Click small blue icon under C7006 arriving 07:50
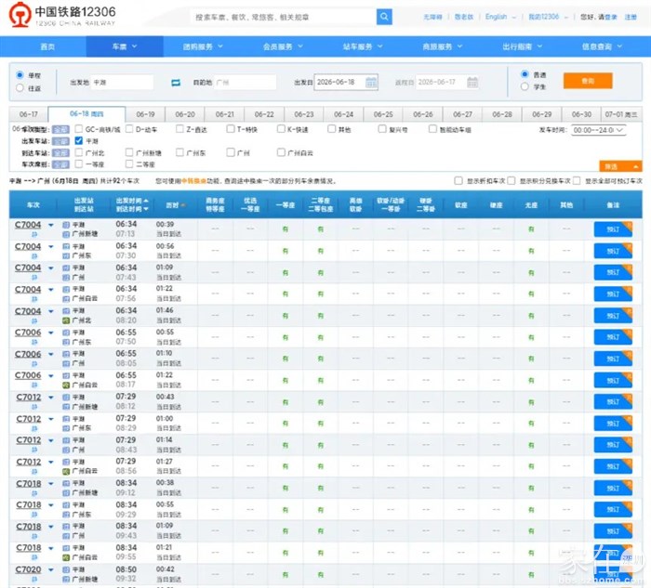The image size is (651, 588). (34, 342)
